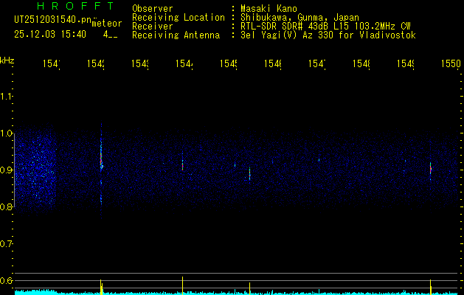The image size is (464, 295).
Task: Click the 25.12.03 15:40 date stamp
Action: point(50,34)
